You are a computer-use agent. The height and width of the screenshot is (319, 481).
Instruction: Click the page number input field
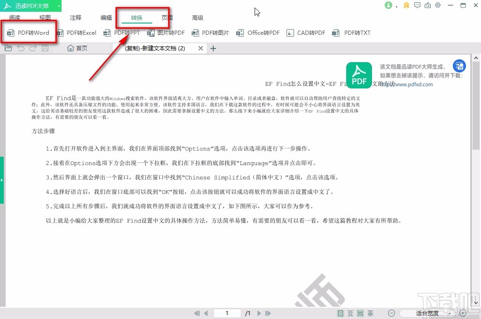(227, 313)
